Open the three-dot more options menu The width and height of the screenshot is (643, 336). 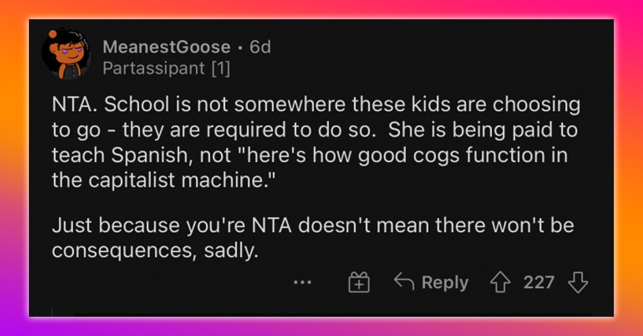pyautogui.click(x=306, y=283)
